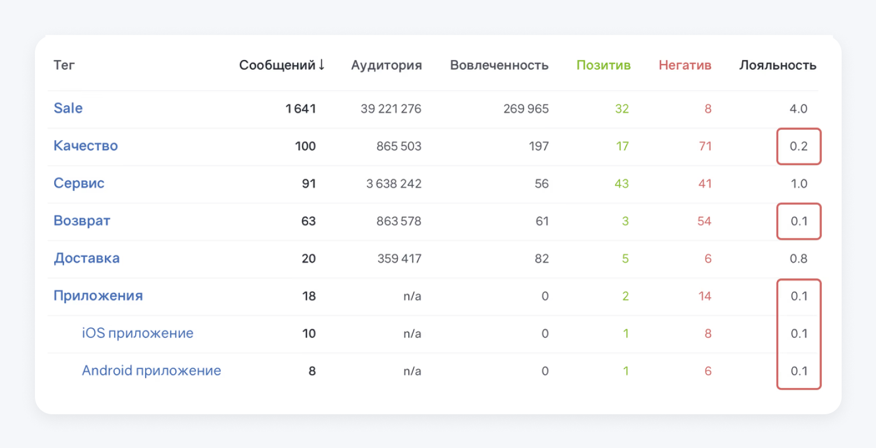Click the Тег column header
This screenshot has height=448, width=876.
pos(64,65)
